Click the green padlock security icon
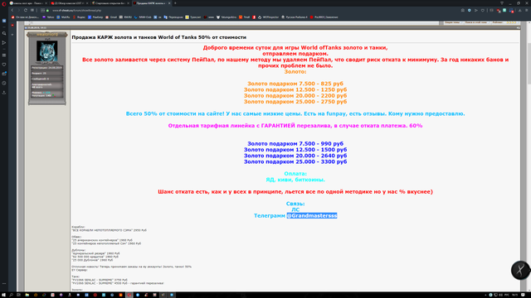Image resolution: width=531 pixels, height=298 pixels. 48,11
